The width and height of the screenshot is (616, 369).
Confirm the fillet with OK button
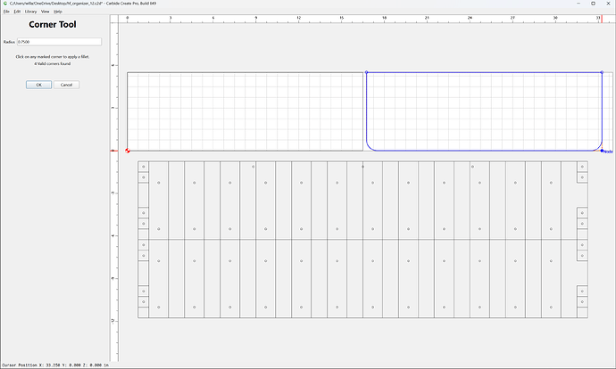(x=39, y=85)
